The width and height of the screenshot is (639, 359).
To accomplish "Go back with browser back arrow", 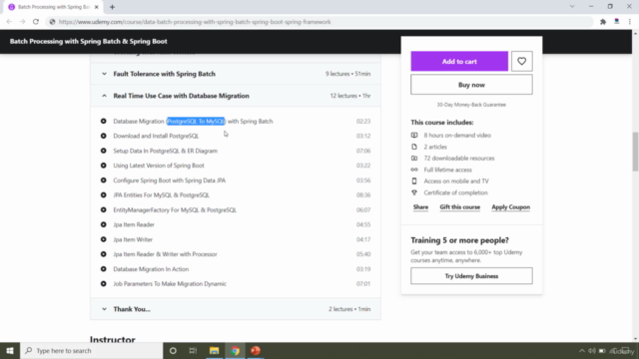I will 9,22.
